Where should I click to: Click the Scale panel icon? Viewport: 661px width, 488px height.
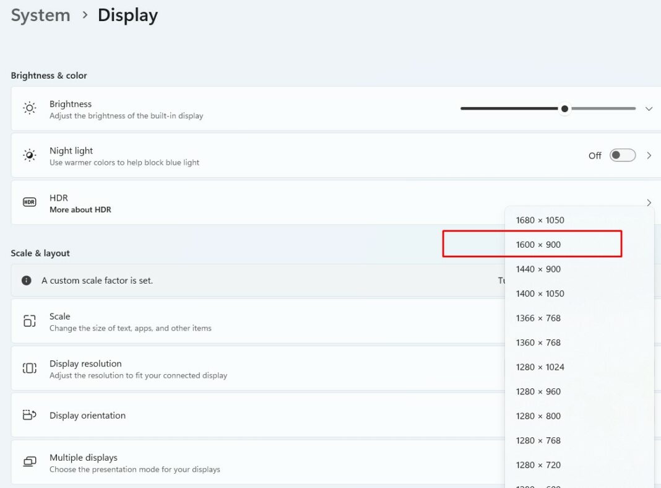pyautogui.click(x=29, y=321)
